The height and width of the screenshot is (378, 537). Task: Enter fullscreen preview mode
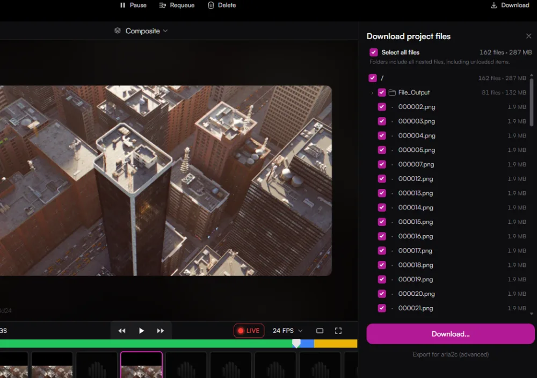[x=338, y=331]
